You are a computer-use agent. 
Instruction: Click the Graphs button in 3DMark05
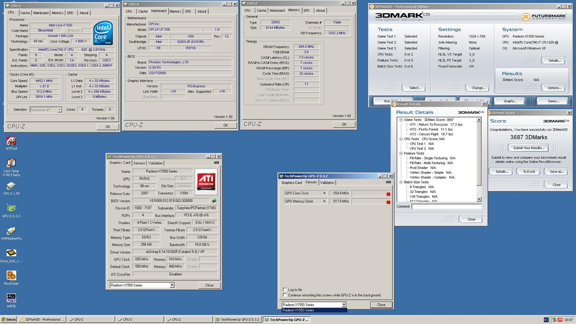point(510,101)
